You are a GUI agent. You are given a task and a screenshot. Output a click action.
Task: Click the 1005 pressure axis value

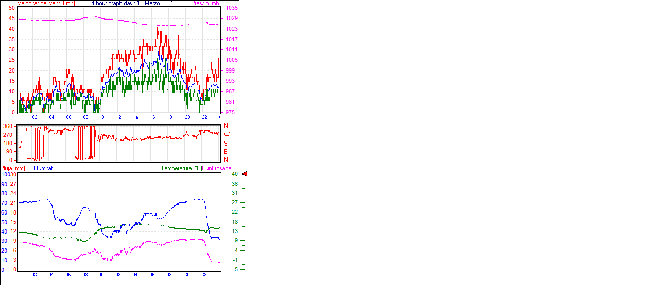[x=231, y=60]
